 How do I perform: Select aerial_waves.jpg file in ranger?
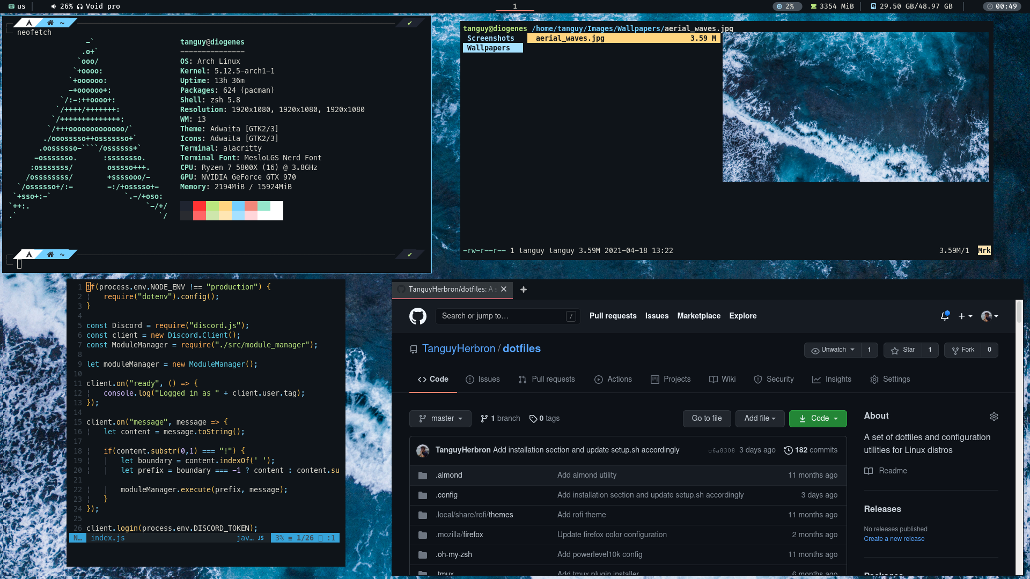[623, 39]
